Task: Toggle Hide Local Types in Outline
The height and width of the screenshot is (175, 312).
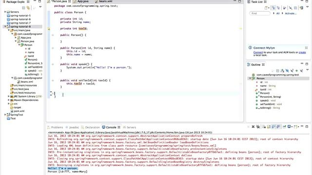Action: [x=302, y=70]
